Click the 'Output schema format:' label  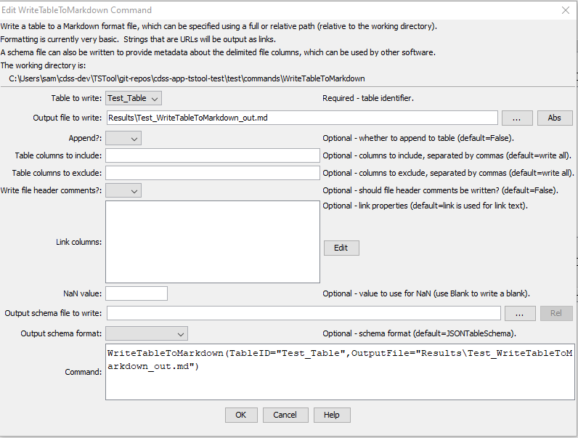(x=61, y=333)
